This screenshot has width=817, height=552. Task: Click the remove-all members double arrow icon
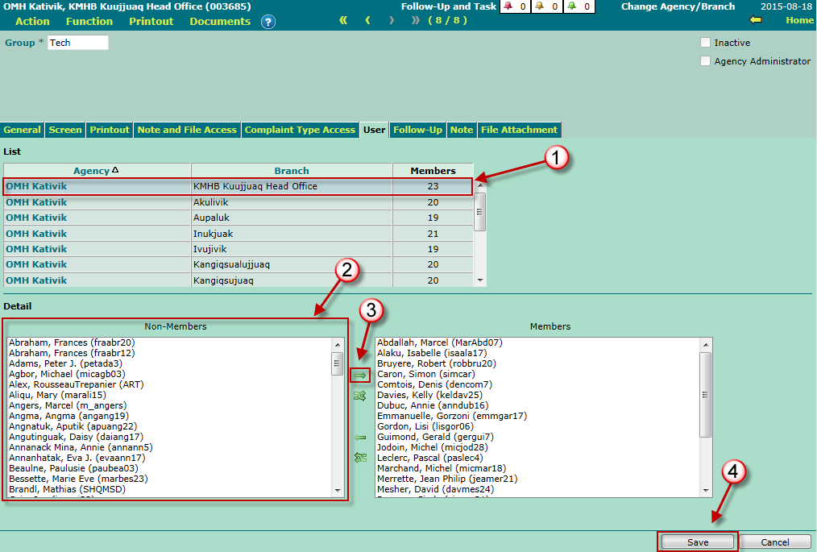(x=360, y=458)
